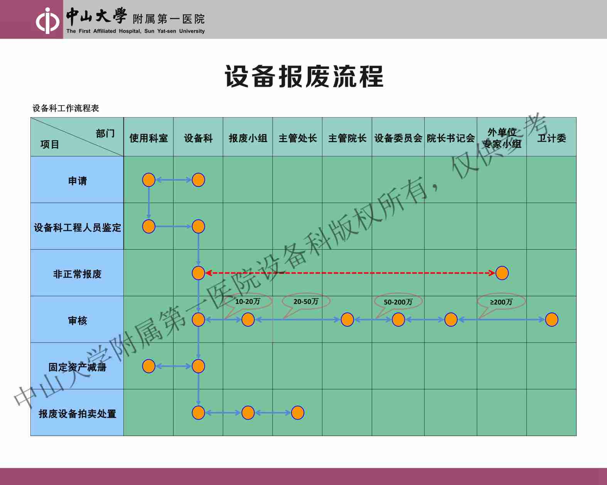
Task: Click the 报废设备拍卖处置 node under 主管处长
Action: (298, 413)
